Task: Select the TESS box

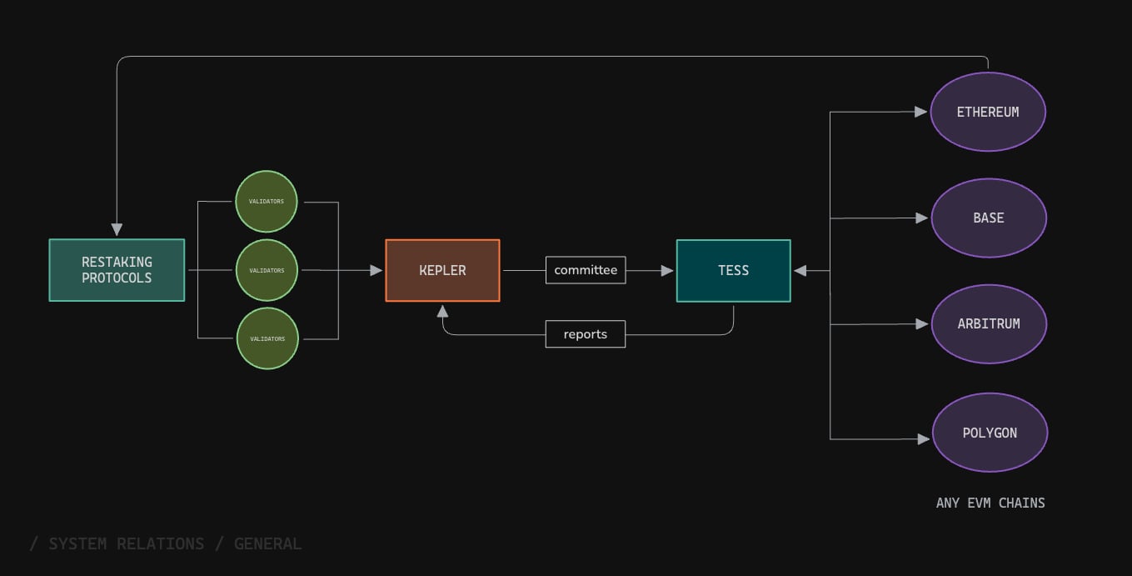Action: coord(733,270)
